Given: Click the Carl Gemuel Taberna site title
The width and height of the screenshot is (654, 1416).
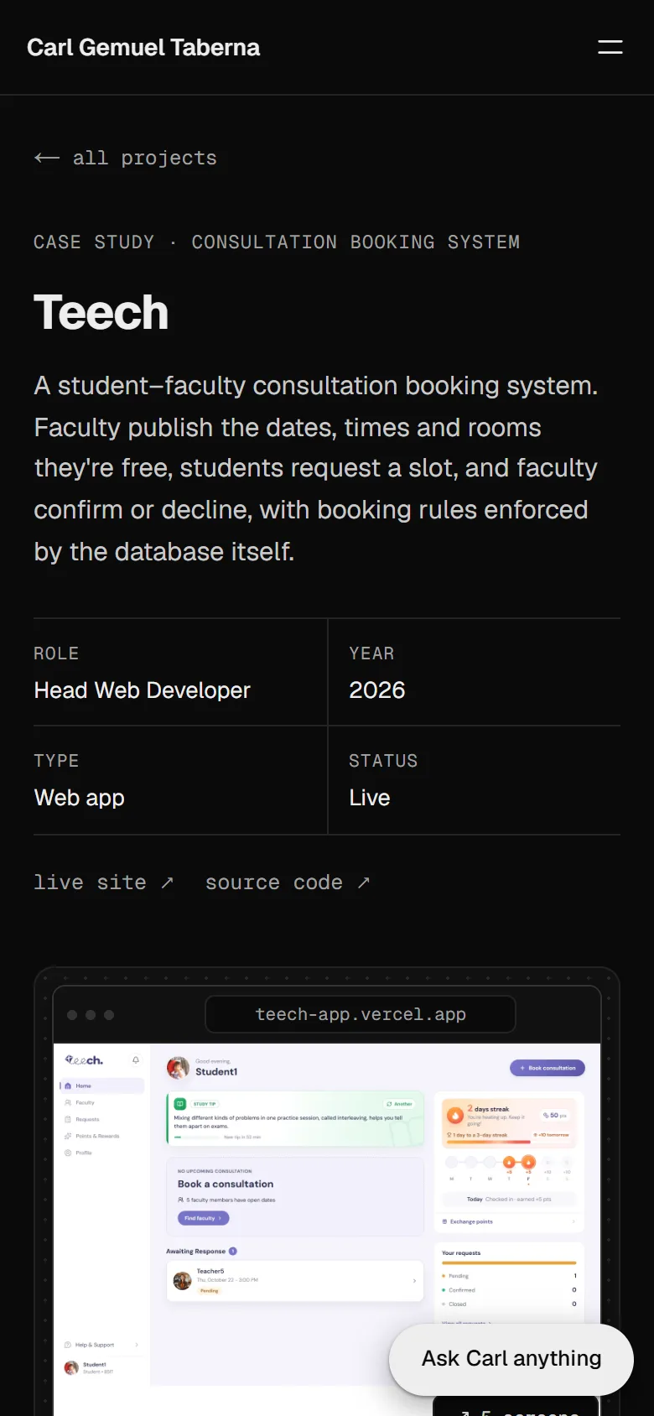Looking at the screenshot, I should (143, 47).
